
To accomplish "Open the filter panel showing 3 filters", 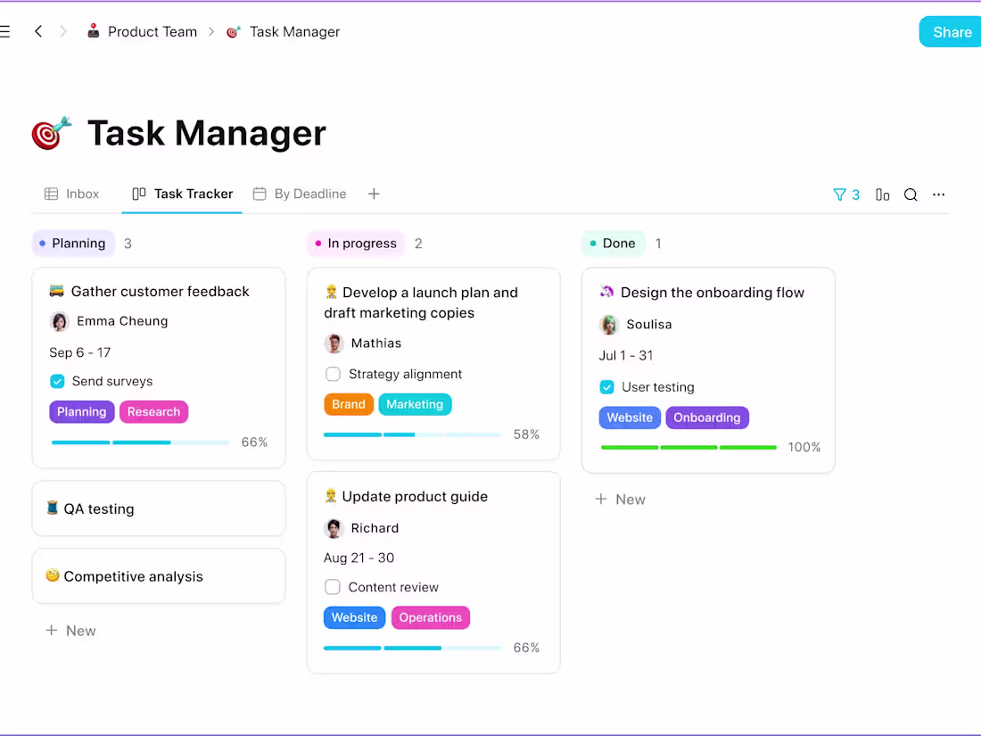I will 845,194.
